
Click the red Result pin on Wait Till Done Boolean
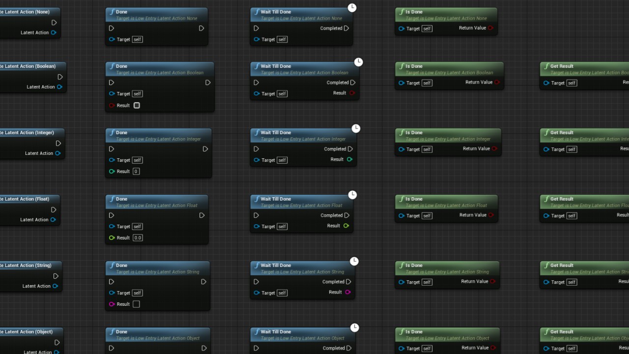coord(352,93)
